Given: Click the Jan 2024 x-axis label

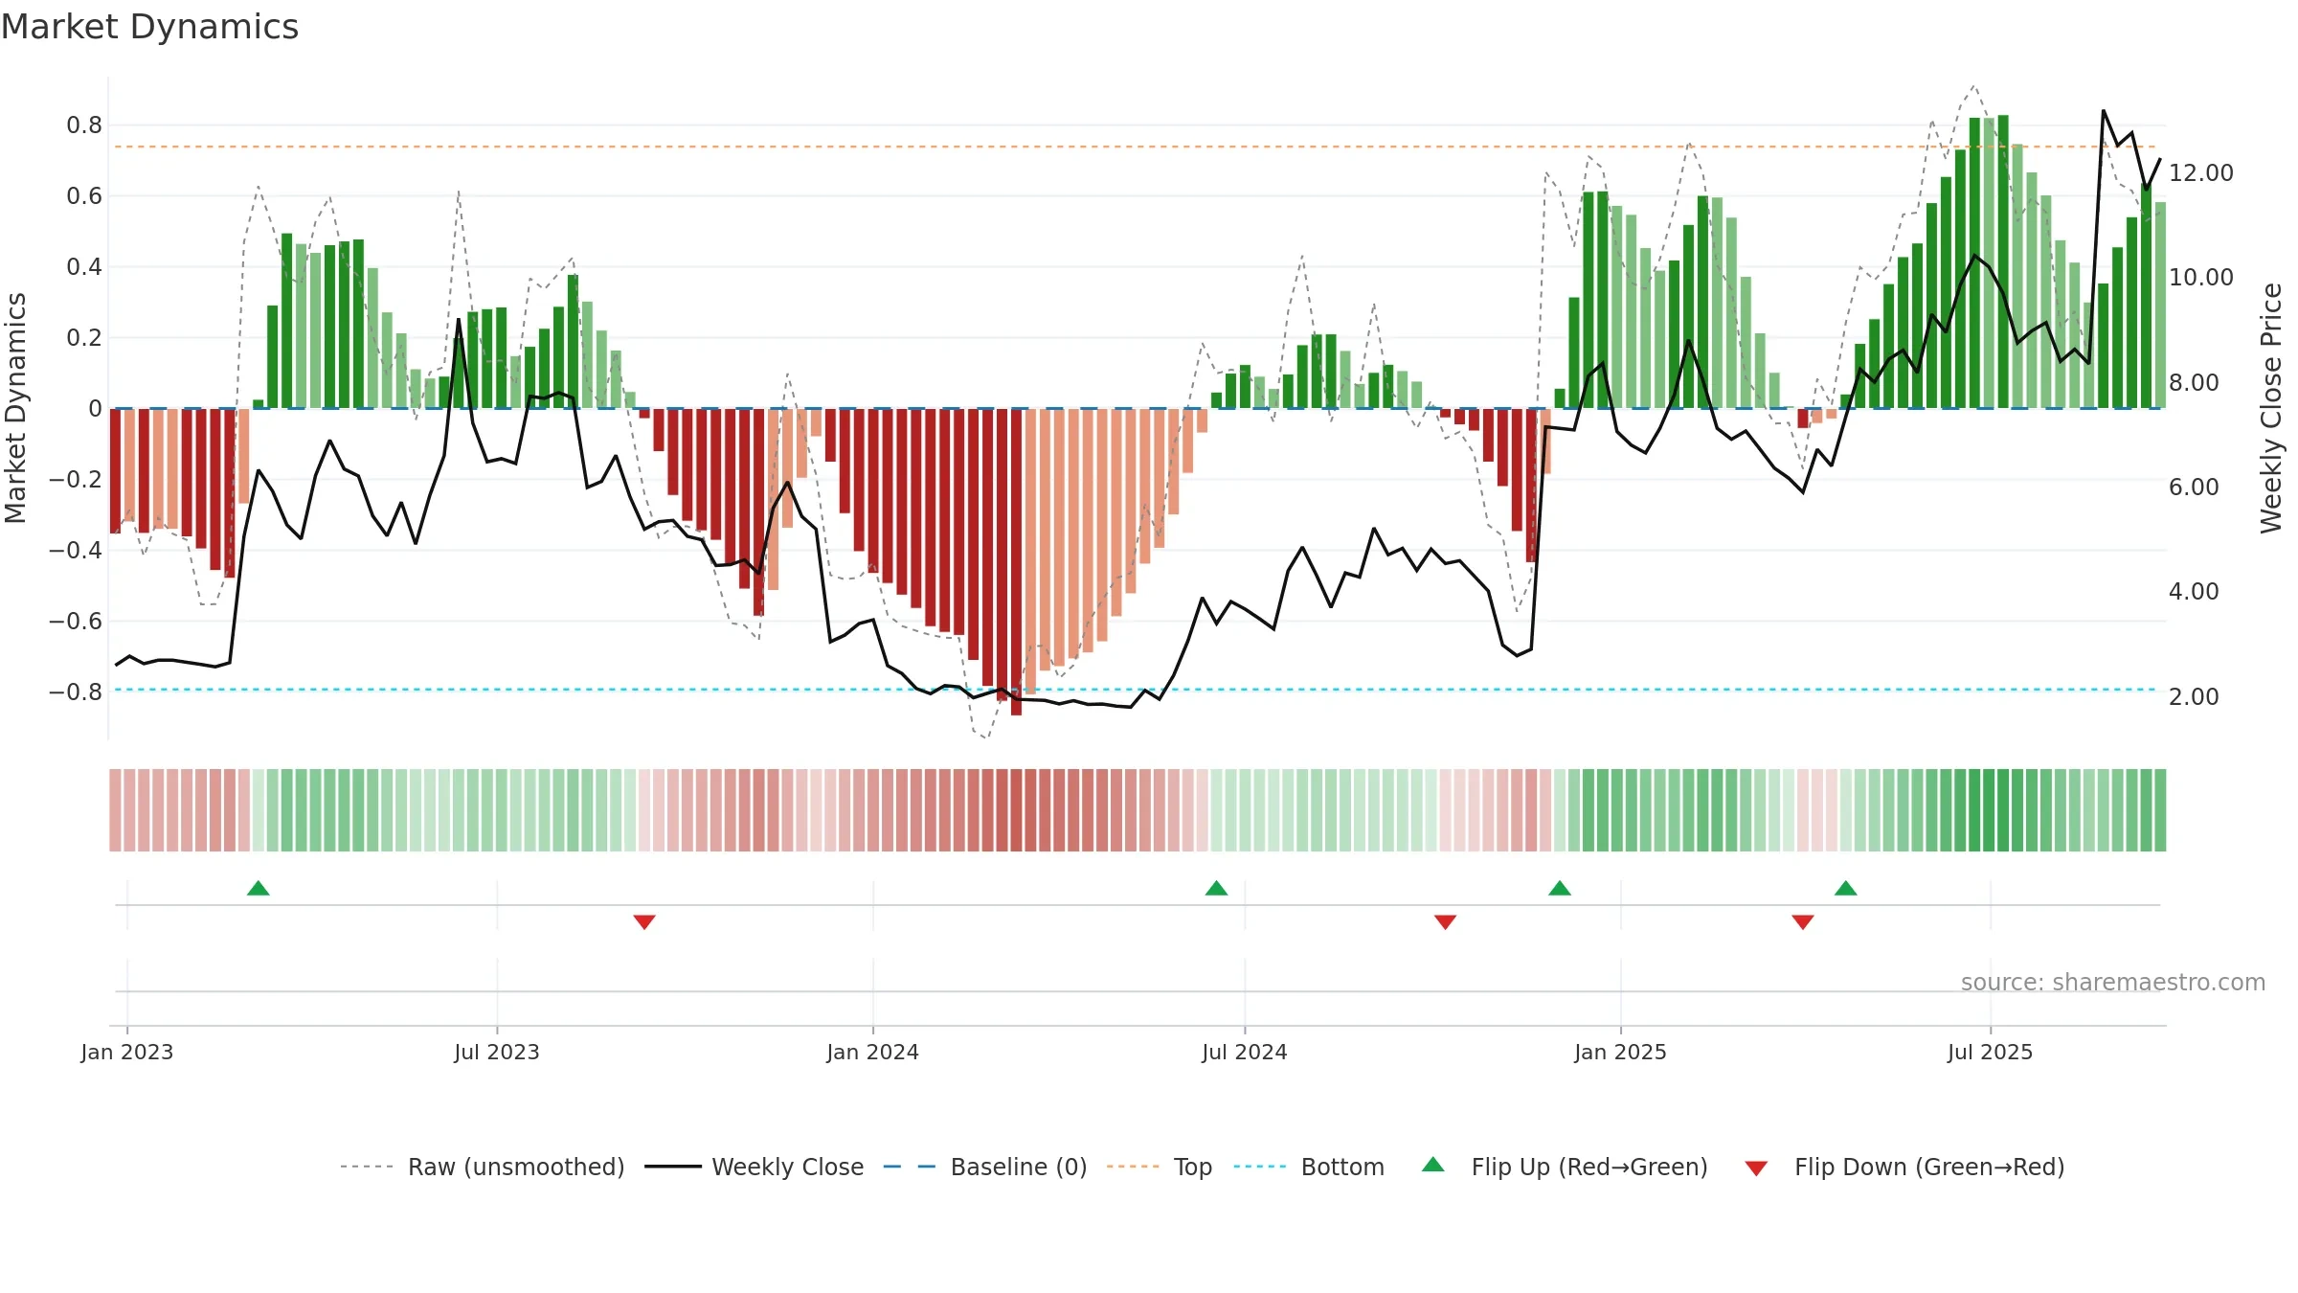Looking at the screenshot, I should coord(873,1053).
